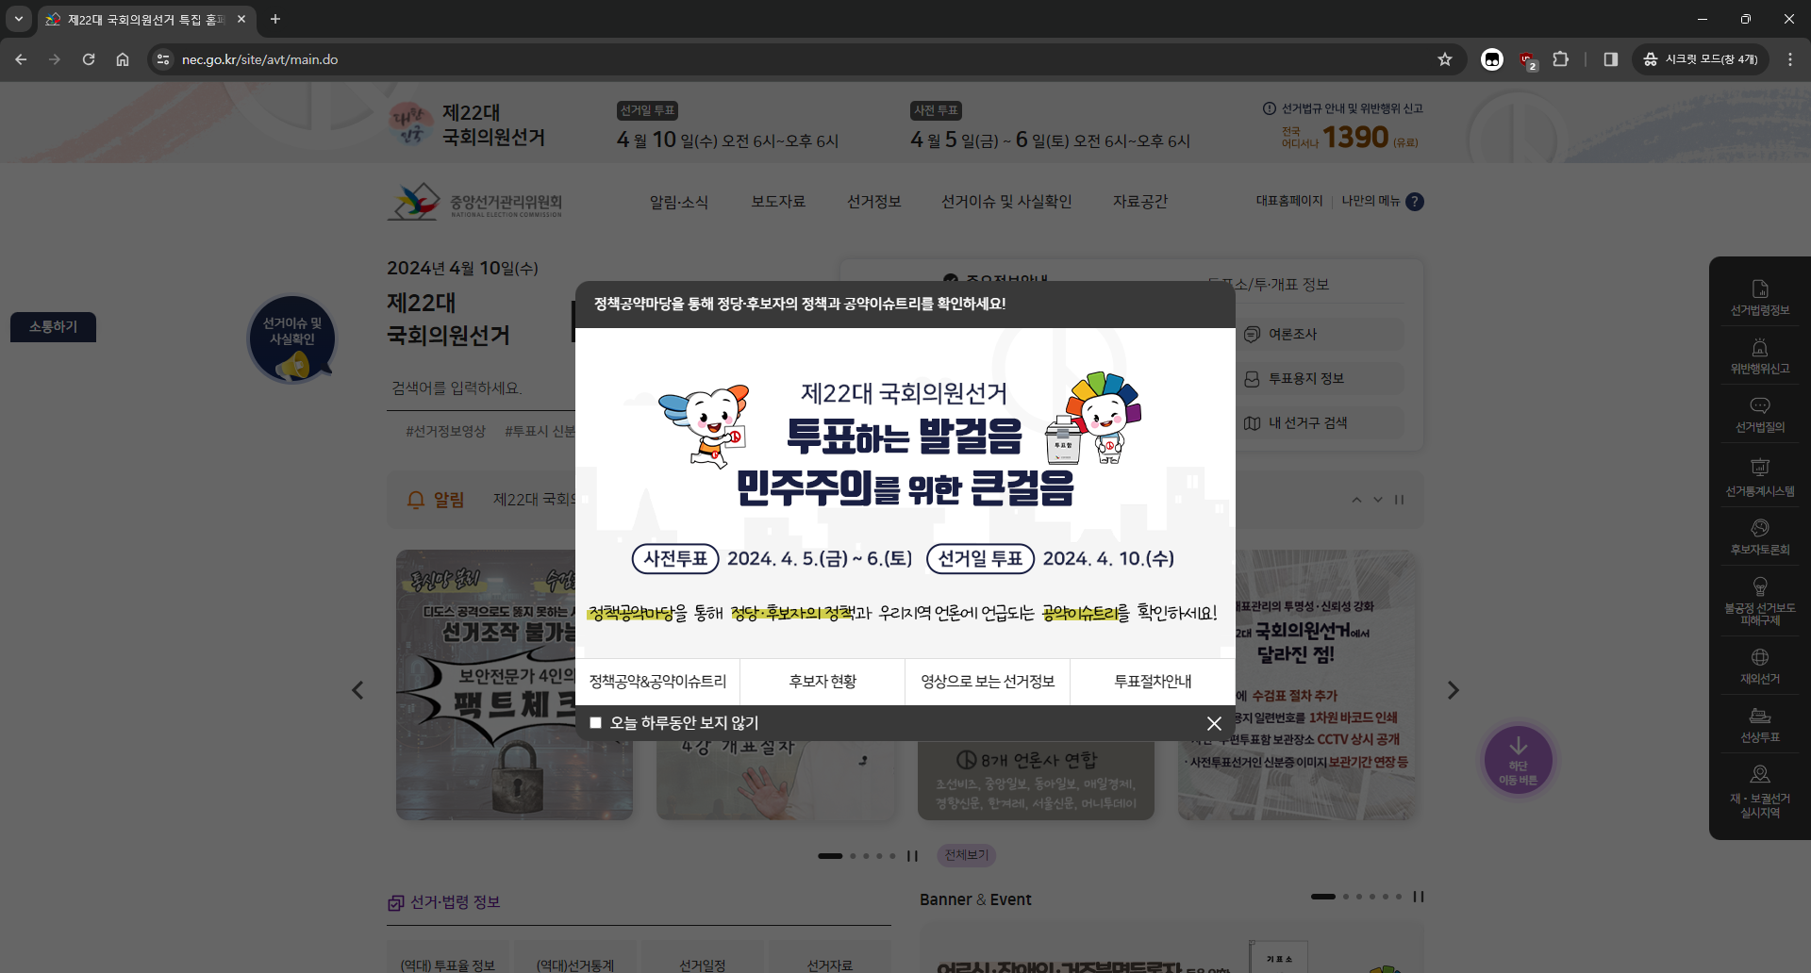Open 보도자료 menu
This screenshot has width=1811, height=973.
778,202
